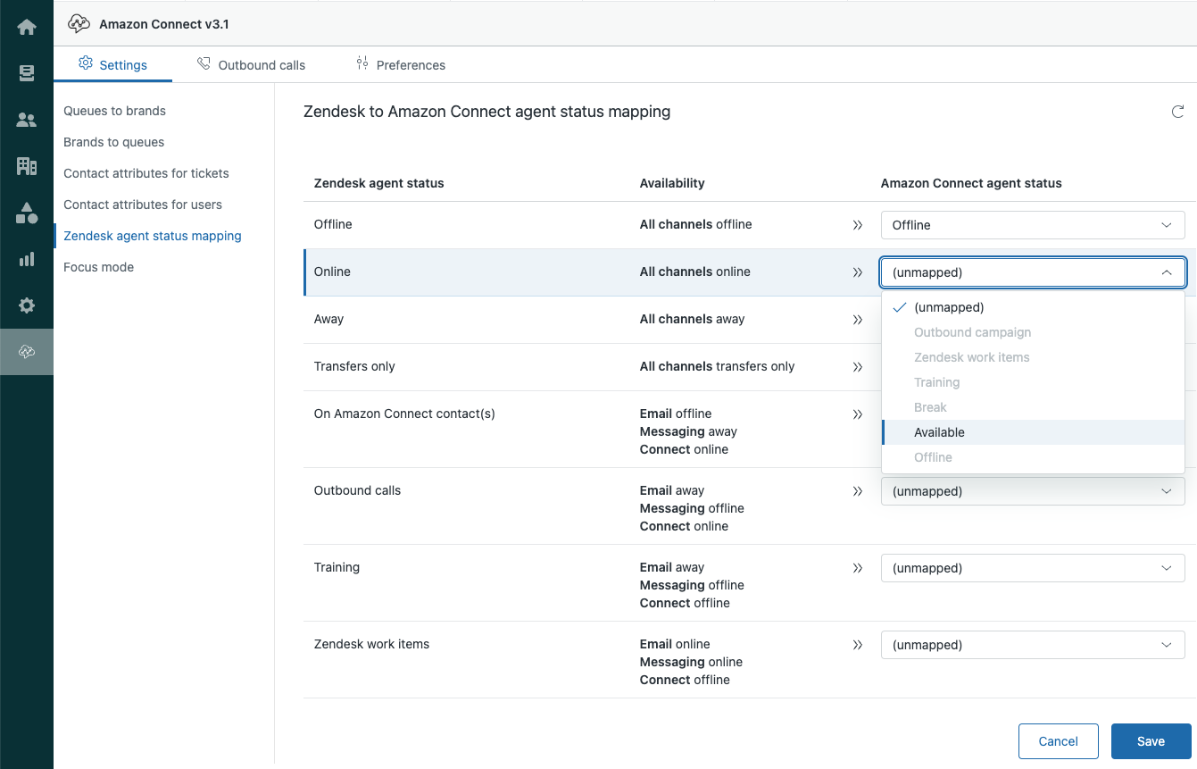Expand the Offline row status dropdown
Screen dimensions: 1197x769
click(x=1032, y=225)
